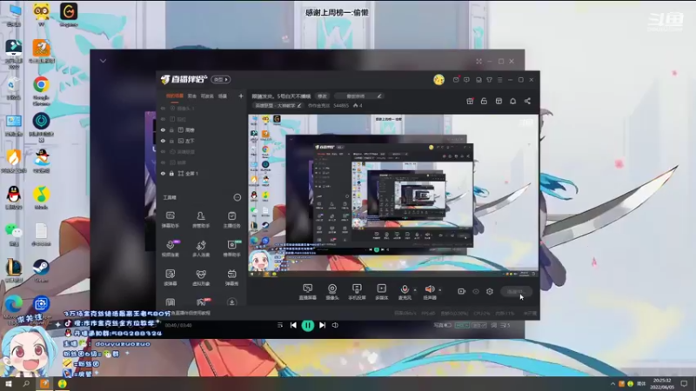Toggle the 写真 switch in music player

coord(448,325)
